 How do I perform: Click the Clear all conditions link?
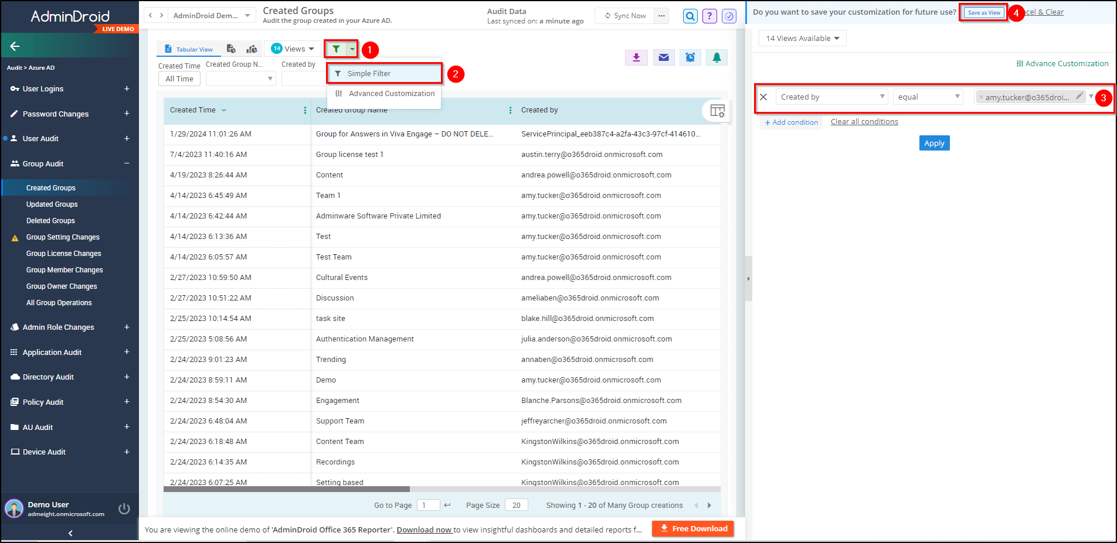click(864, 122)
